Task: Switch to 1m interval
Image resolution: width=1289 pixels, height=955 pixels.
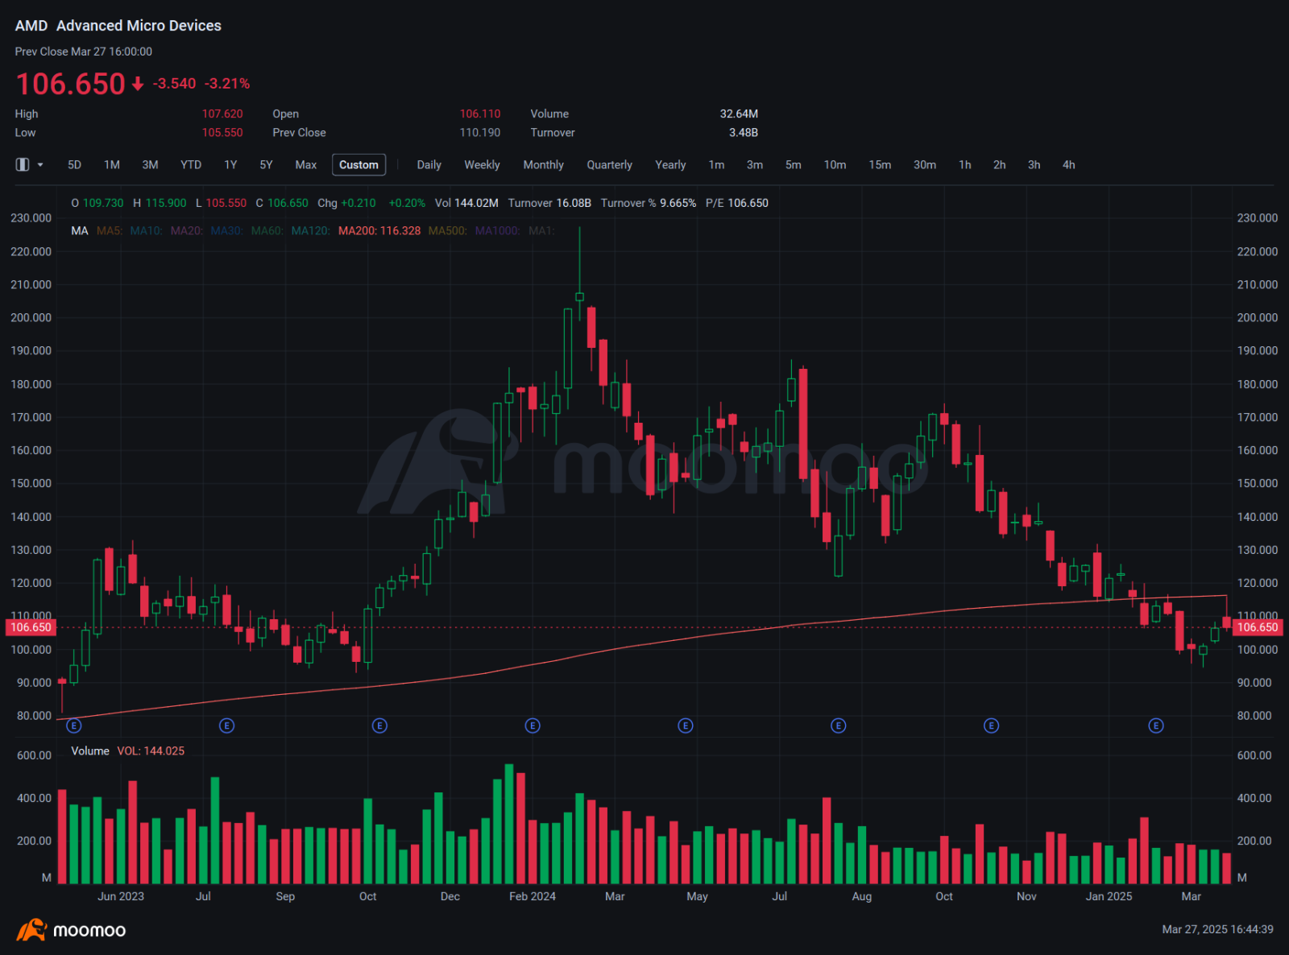Action: tap(716, 165)
